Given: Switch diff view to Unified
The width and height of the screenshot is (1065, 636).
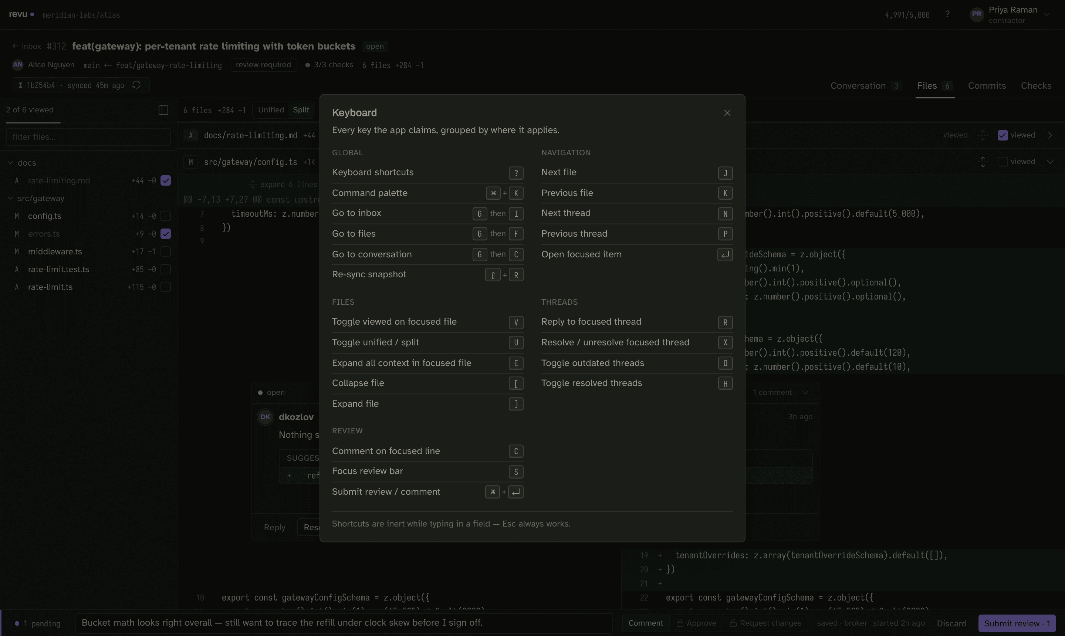Looking at the screenshot, I should point(271,110).
